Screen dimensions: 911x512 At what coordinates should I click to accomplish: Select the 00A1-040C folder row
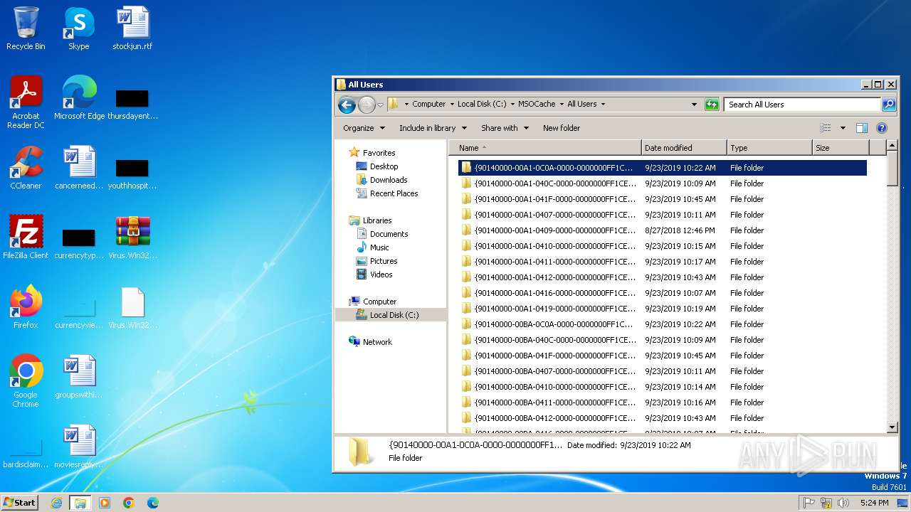pyautogui.click(x=663, y=183)
